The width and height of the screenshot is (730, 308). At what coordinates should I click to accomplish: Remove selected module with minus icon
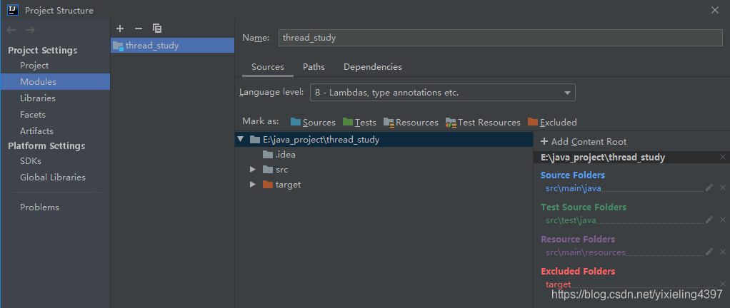coord(139,29)
